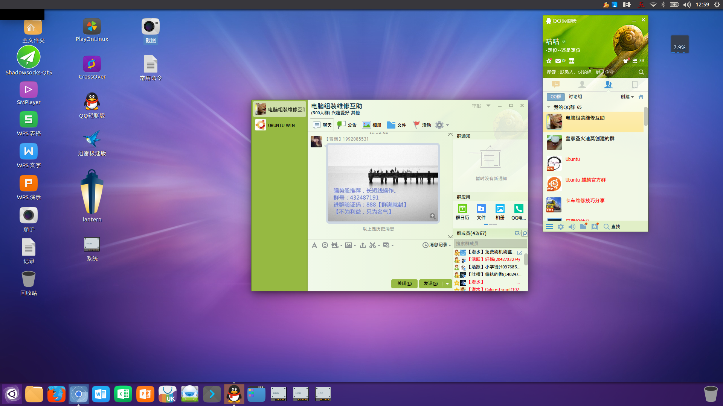Screen dimensions: 723x406
Task: Open the message box icon showing 39
Action: (x=638, y=61)
